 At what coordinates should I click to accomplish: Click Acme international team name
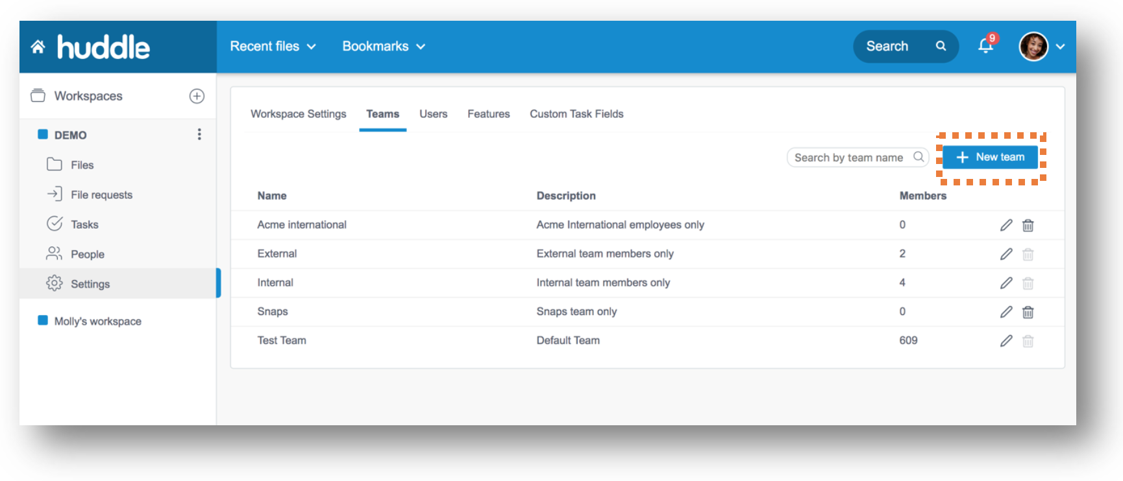[302, 225]
